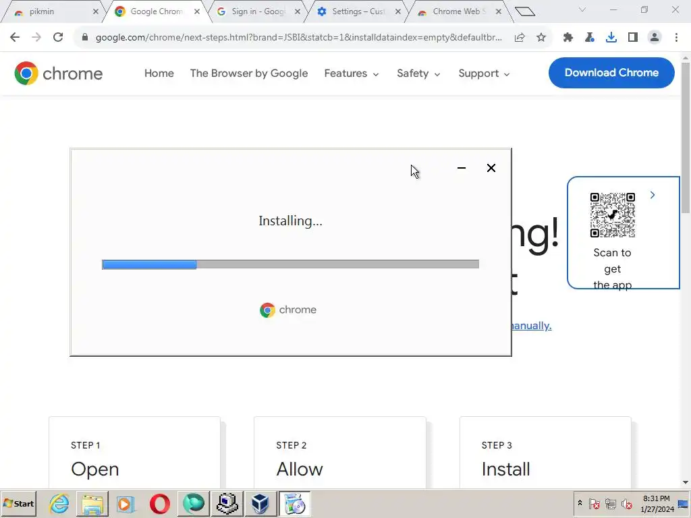Open the clock showing 8:31 PM

tap(656, 503)
